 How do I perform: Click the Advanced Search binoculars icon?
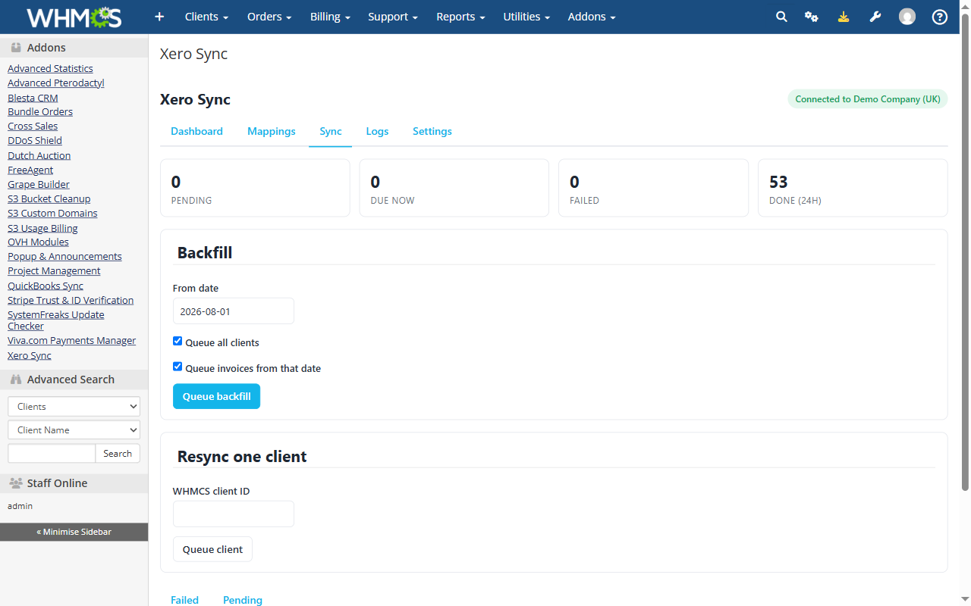(x=16, y=380)
